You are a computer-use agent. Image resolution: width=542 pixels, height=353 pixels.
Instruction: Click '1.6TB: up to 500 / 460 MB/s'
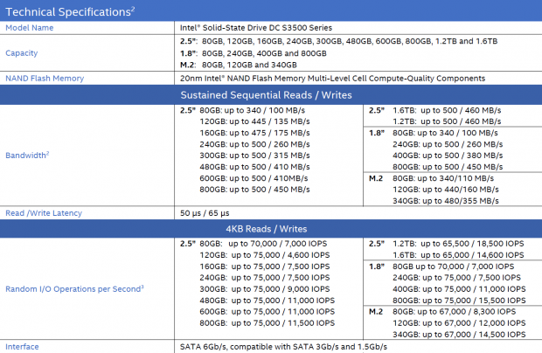click(447, 110)
